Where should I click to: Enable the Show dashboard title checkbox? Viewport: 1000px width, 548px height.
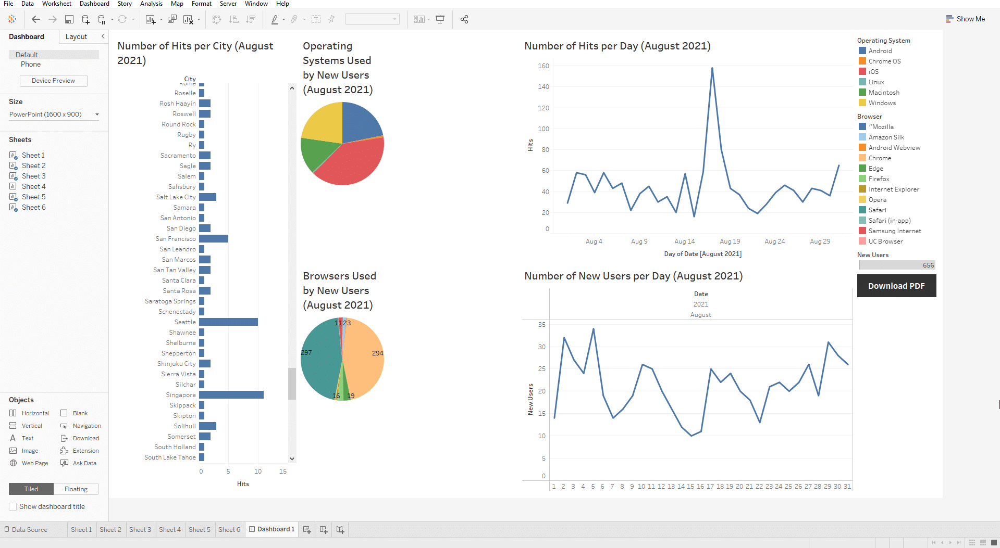[13, 506]
